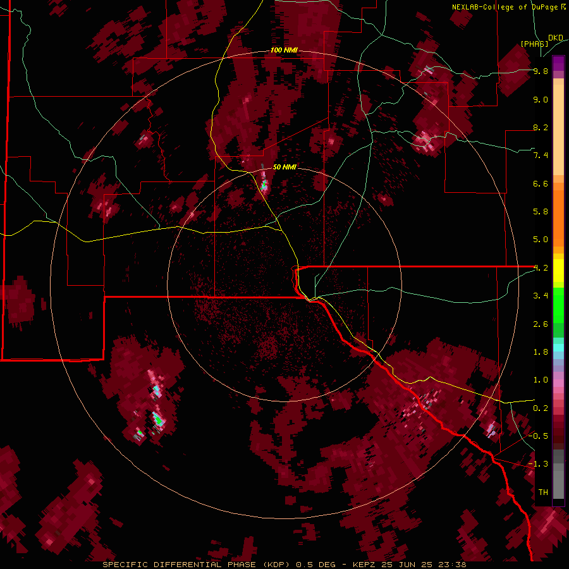Click the 100 NMI range ring label
The height and width of the screenshot is (569, 569).
coord(284,50)
